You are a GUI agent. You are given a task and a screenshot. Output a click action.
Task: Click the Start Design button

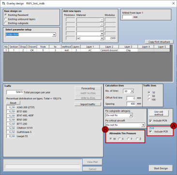coord(161,168)
